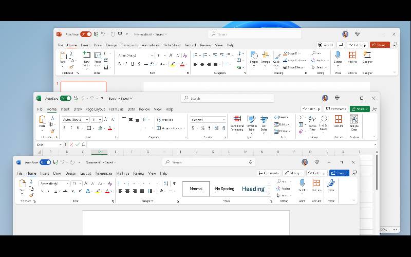Click the Comments button in Excel
This screenshot has height=257, width=411.
pyautogui.click(x=335, y=109)
